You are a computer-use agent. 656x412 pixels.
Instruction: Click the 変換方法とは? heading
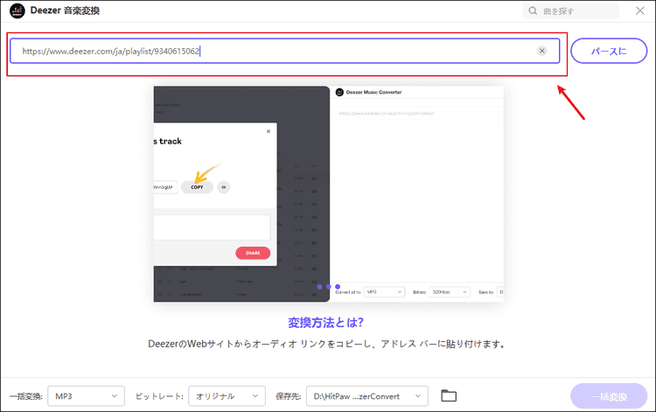[325, 323]
